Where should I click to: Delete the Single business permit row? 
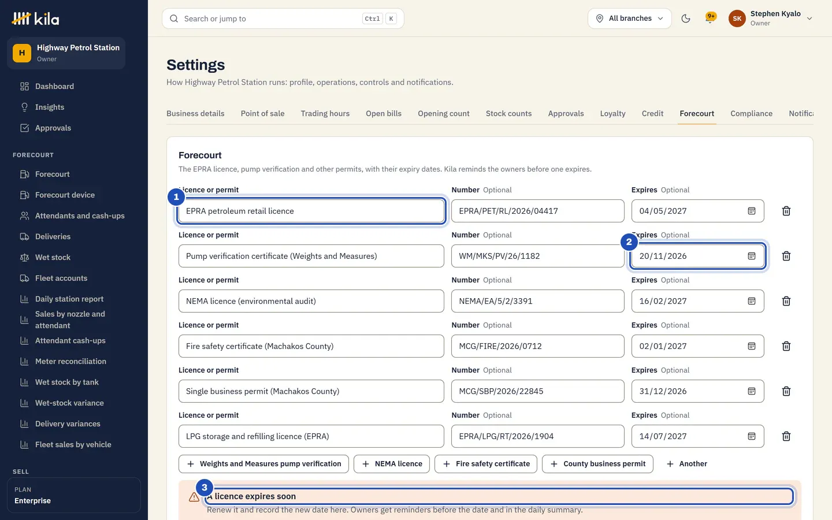(x=786, y=391)
